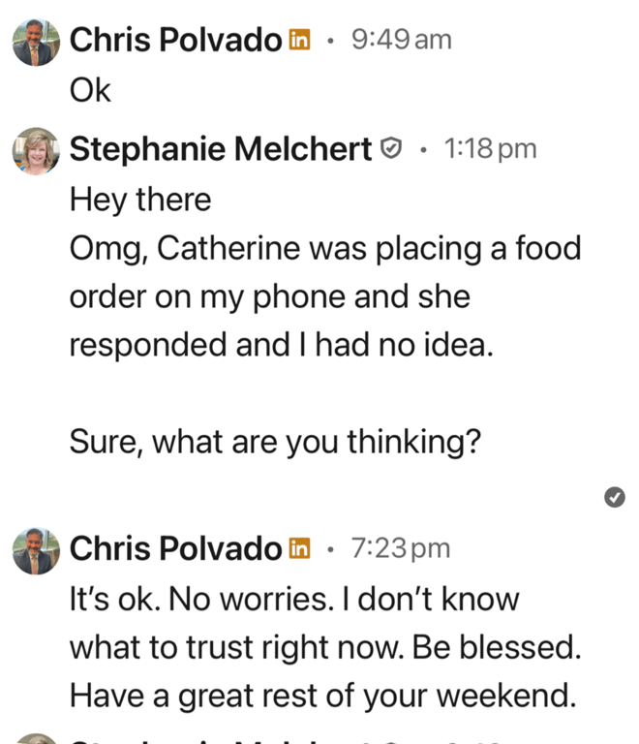Open the partially visible avatar at the bottom

[x=36, y=738]
